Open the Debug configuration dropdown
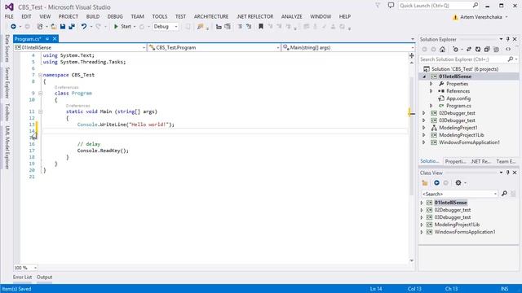 coord(166,27)
